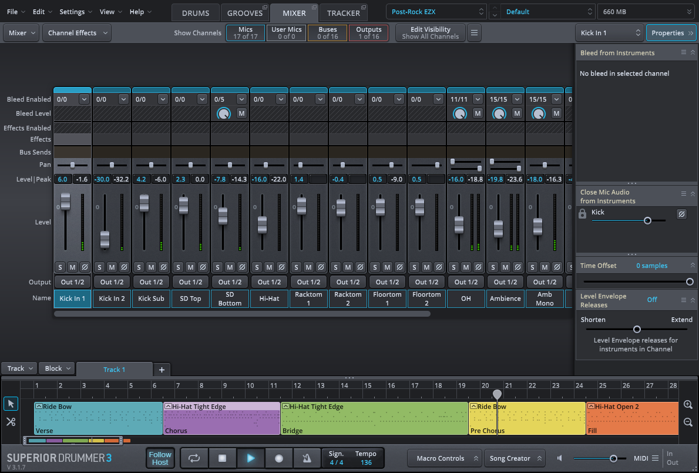The width and height of the screenshot is (699, 473).
Task: Zoom out on the song track timeline
Action: [x=688, y=422]
